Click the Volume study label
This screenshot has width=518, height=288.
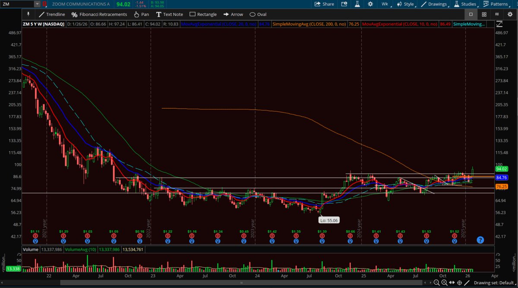pyautogui.click(x=30, y=249)
